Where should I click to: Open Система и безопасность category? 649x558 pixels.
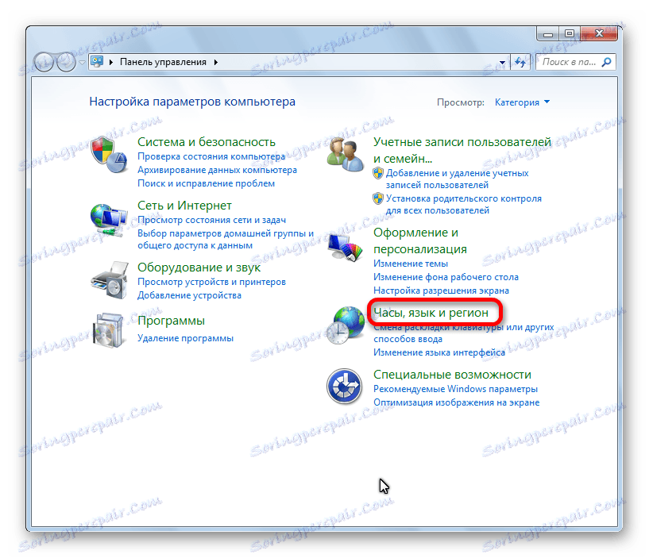(x=206, y=142)
